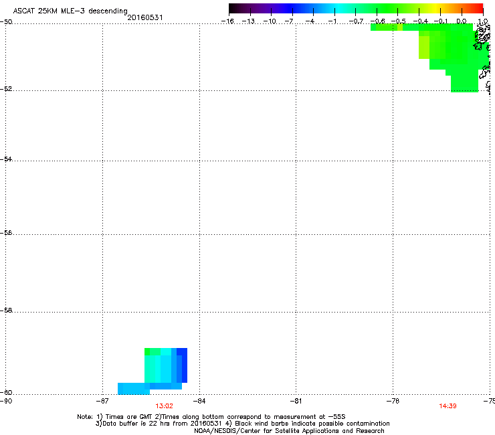Screen dimensions: 495x435
Task: Click the color bar label -4
Action: click(x=310, y=21)
